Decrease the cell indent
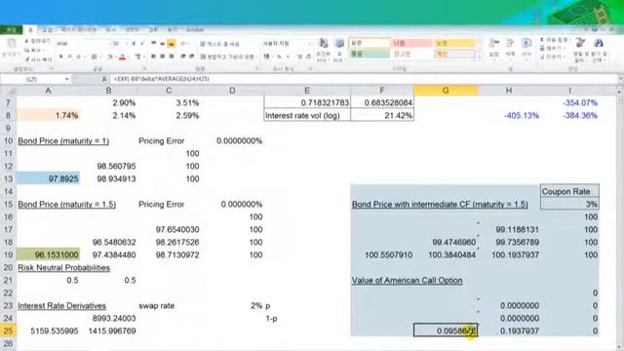The width and height of the screenshot is (624, 351). click(183, 57)
